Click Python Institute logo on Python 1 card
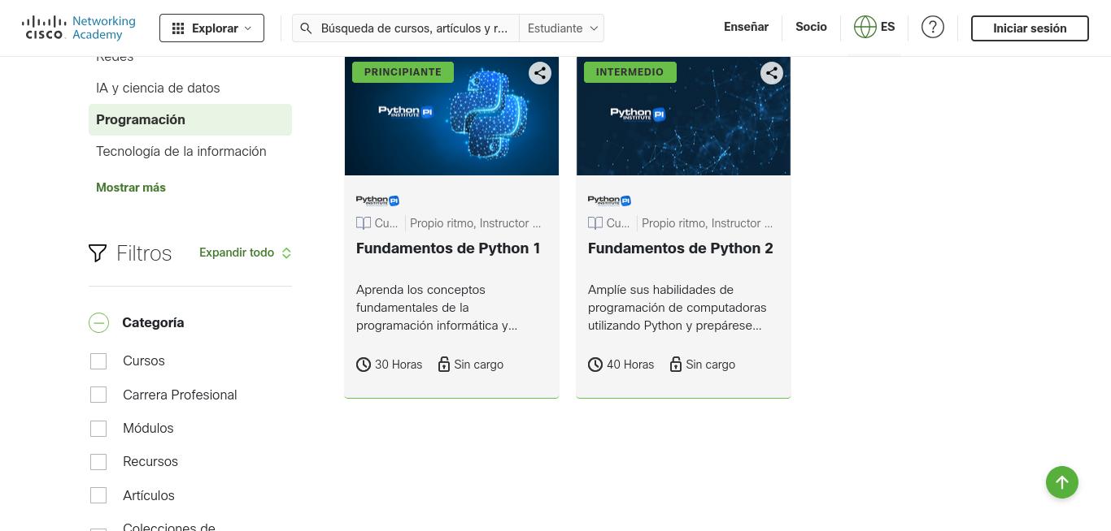This screenshot has width=1111, height=531. (377, 201)
